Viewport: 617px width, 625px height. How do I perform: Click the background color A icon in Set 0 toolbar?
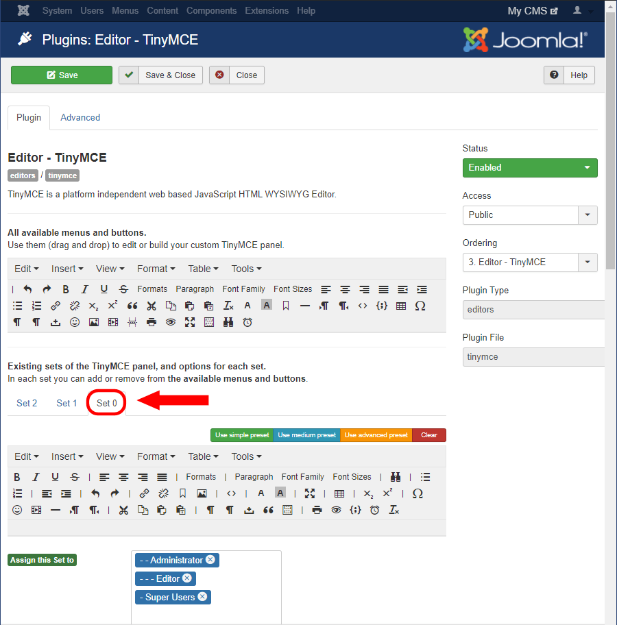(x=280, y=493)
